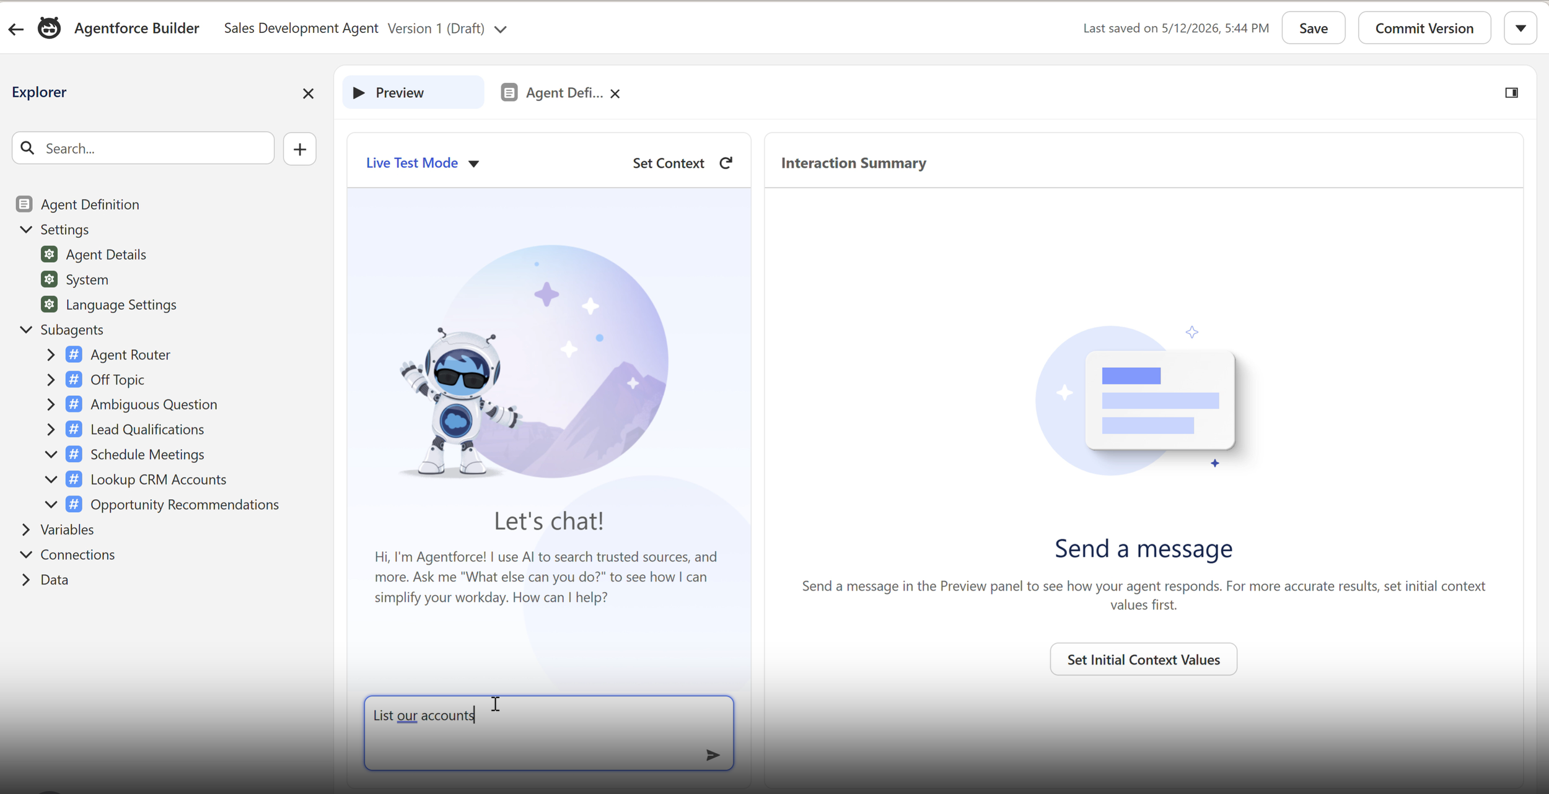Image resolution: width=1549 pixels, height=794 pixels.
Task: Click the Schedule Meetings hash icon
Action: pyautogui.click(x=74, y=454)
